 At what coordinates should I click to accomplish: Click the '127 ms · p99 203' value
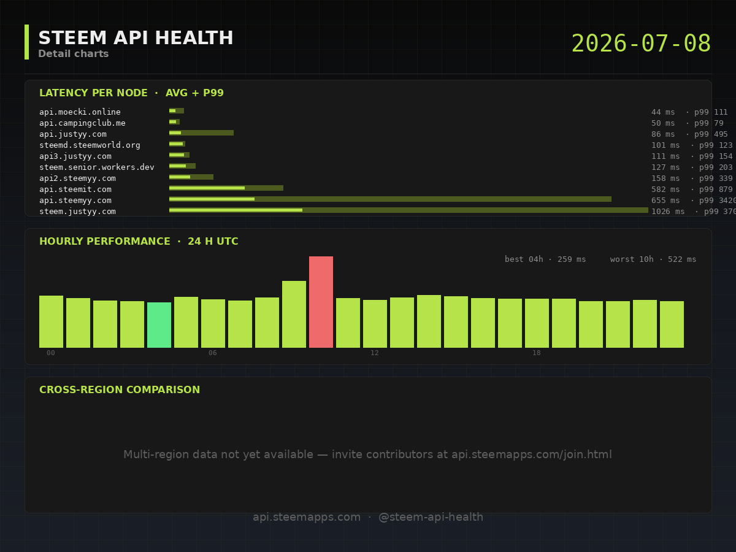tap(692, 167)
